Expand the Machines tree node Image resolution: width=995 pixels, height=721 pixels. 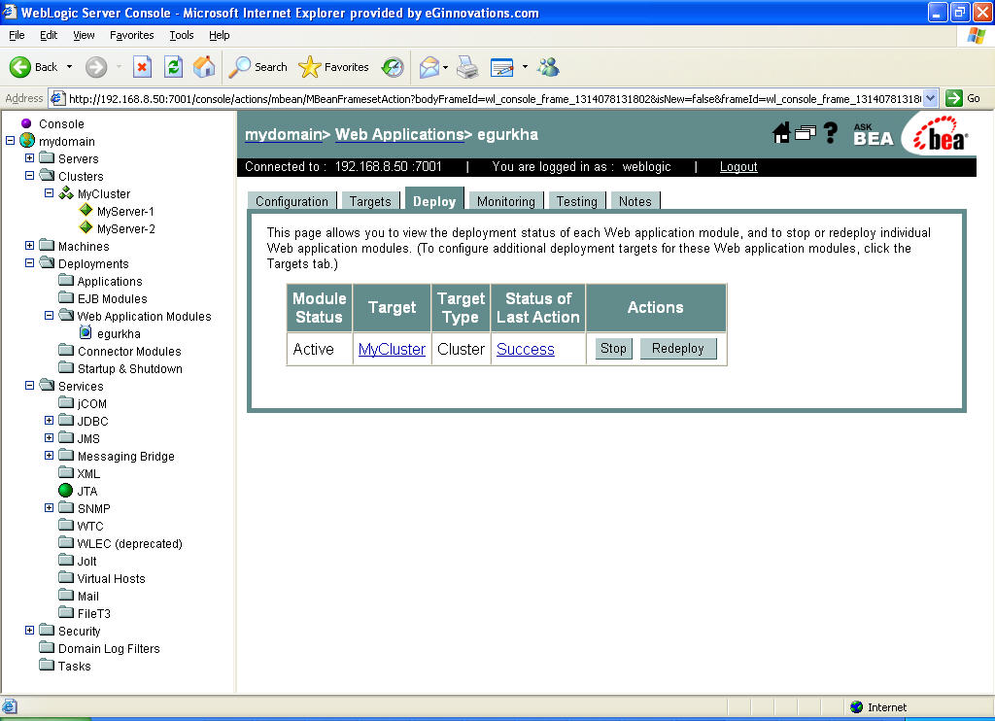(29, 245)
